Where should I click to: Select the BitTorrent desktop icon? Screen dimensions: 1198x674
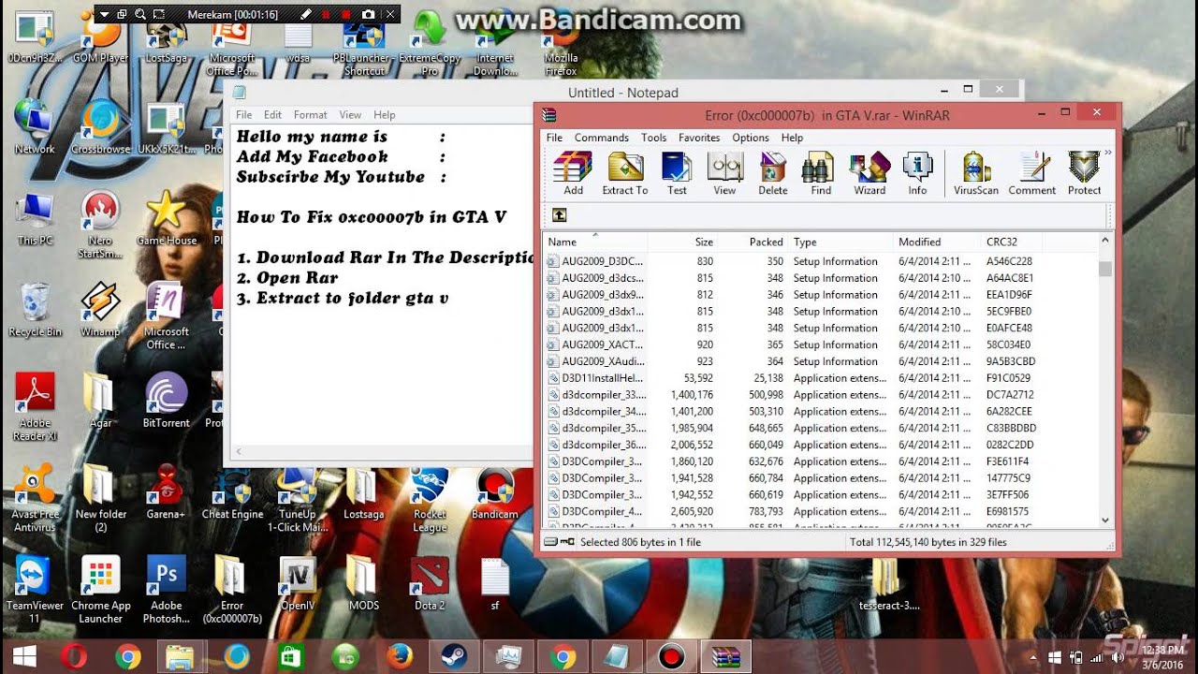tap(166, 401)
